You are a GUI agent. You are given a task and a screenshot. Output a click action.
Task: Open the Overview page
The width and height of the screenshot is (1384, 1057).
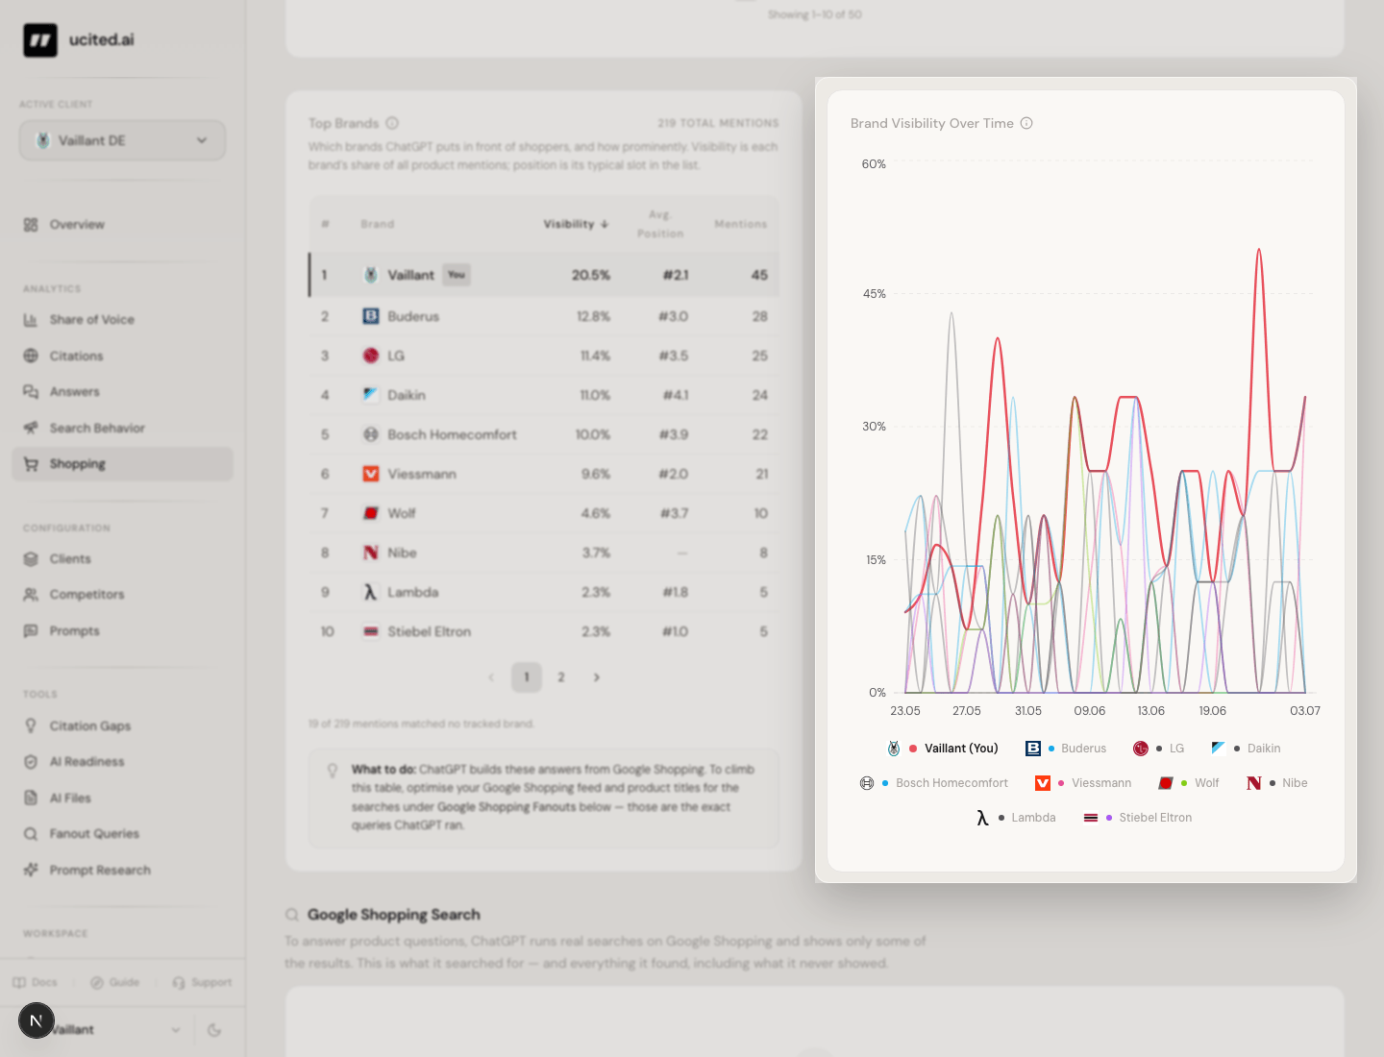pyautogui.click(x=122, y=225)
